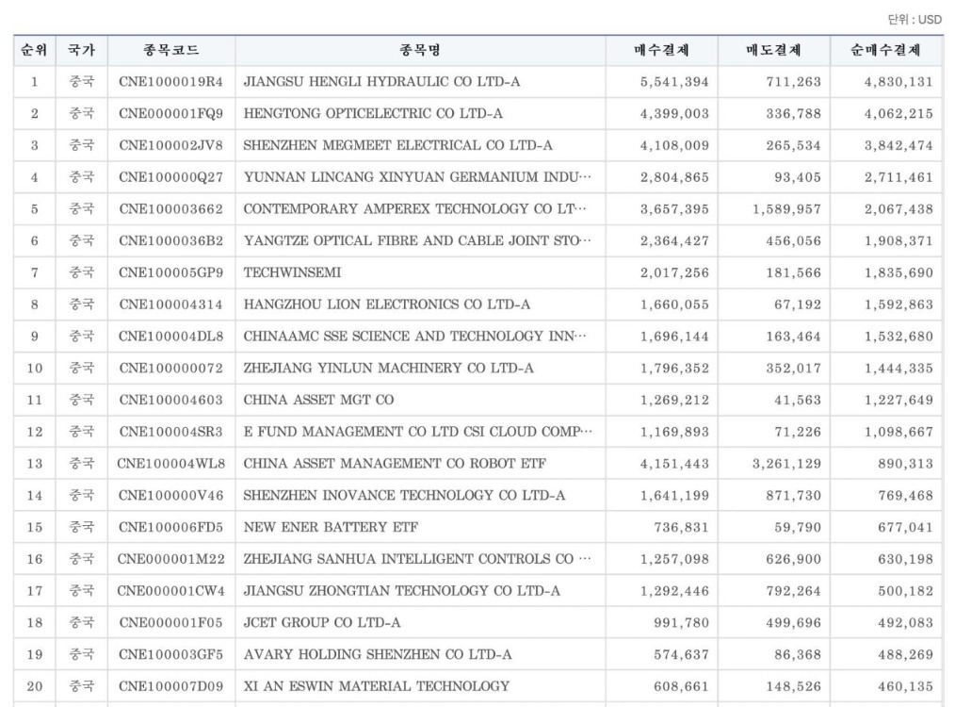This screenshot has width=955, height=707.
Task: Click stock code CNE100000V46
Action: tap(171, 496)
